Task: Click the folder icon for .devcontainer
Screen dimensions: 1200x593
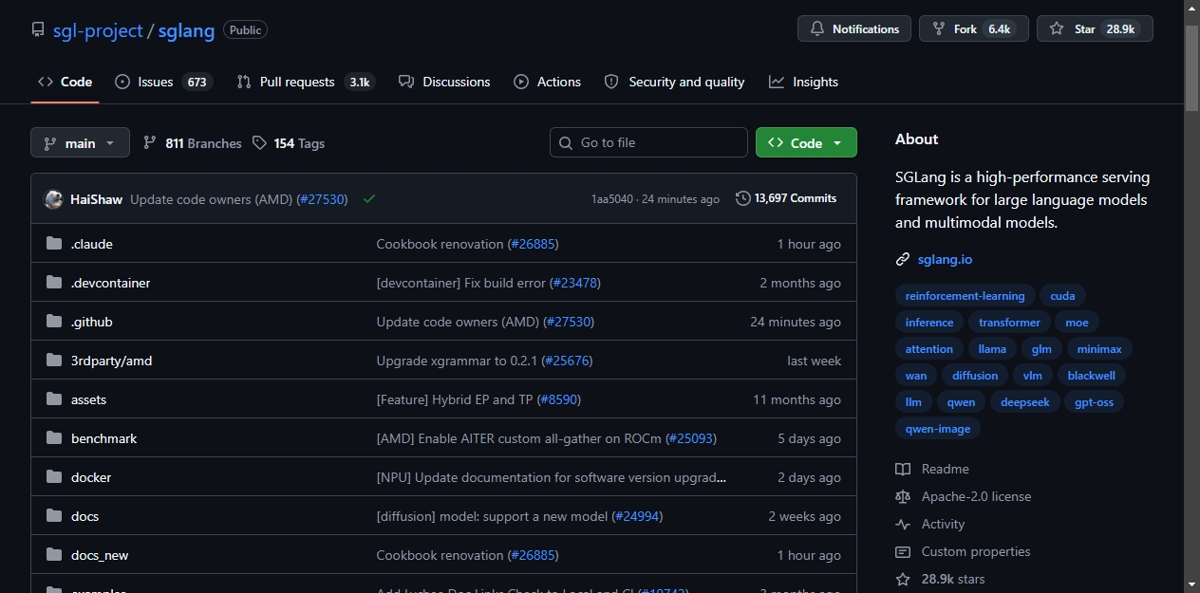Action: tap(54, 283)
